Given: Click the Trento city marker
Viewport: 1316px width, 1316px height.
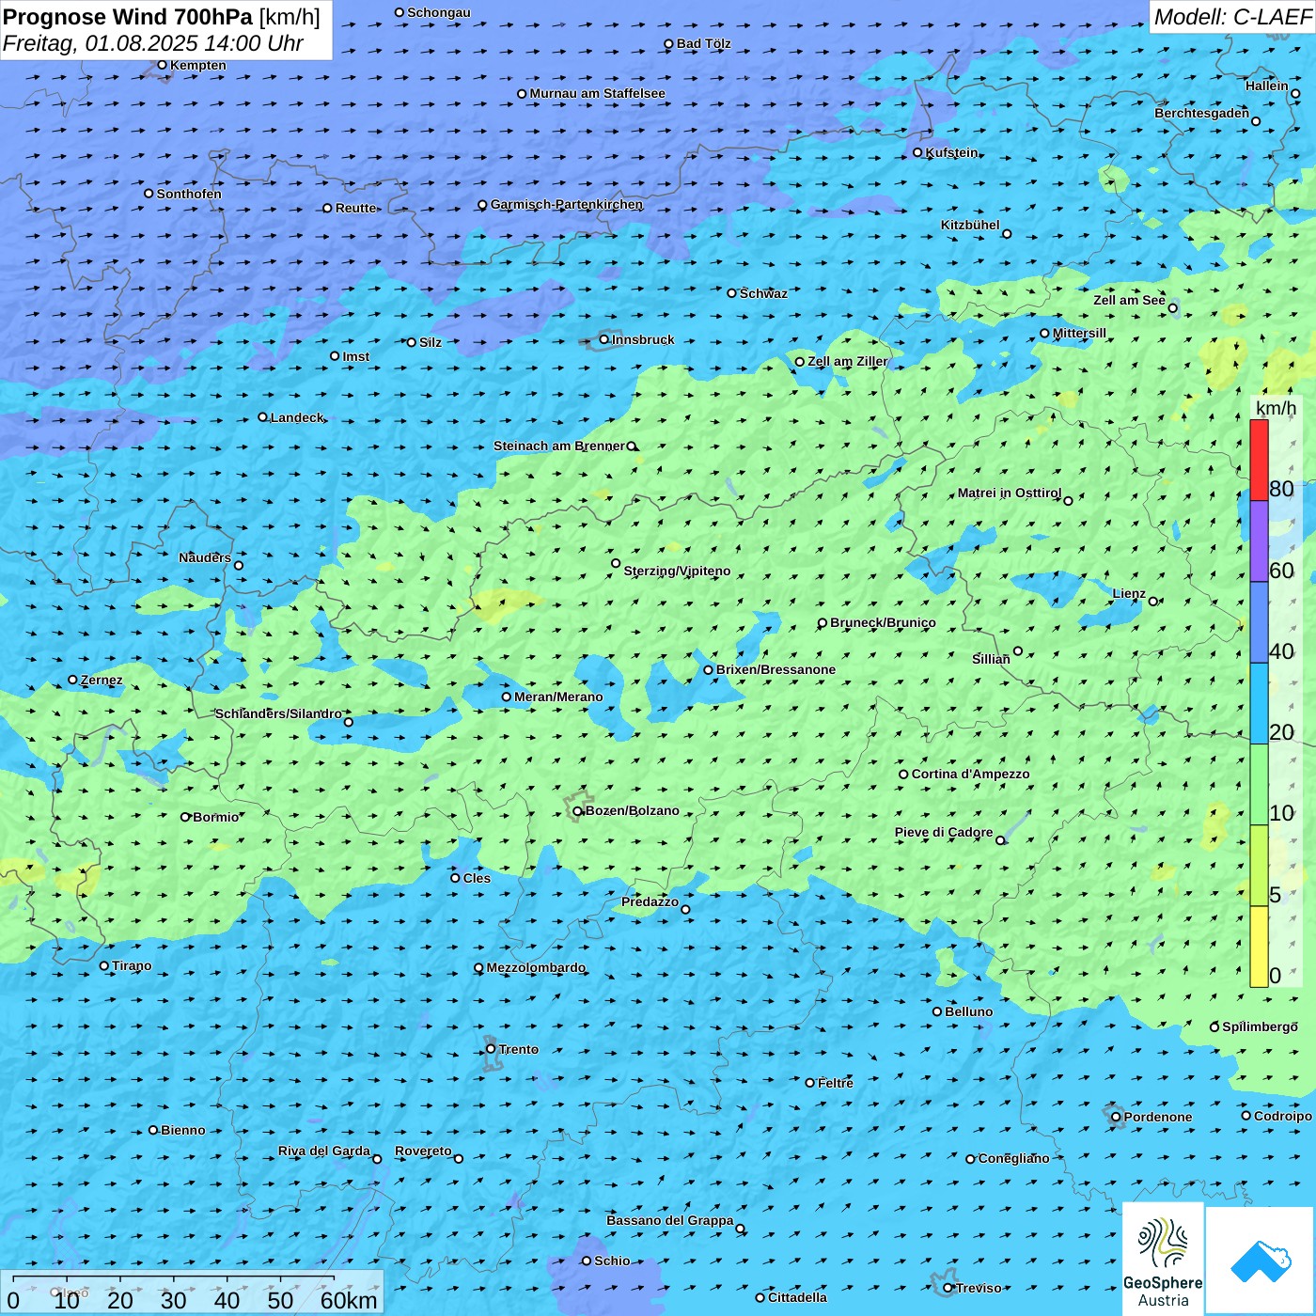Looking at the screenshot, I should [491, 1049].
